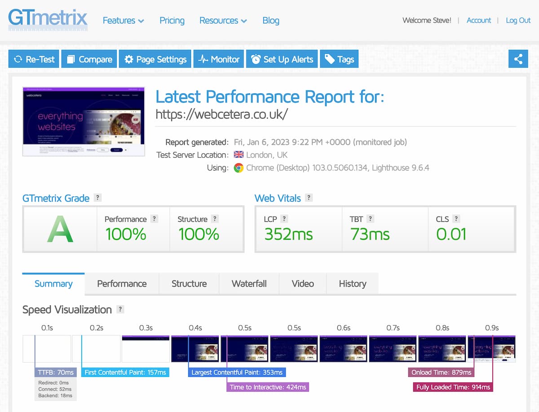
Task: Click Largest Contentful Paint: 353ms marker
Action: 237,373
